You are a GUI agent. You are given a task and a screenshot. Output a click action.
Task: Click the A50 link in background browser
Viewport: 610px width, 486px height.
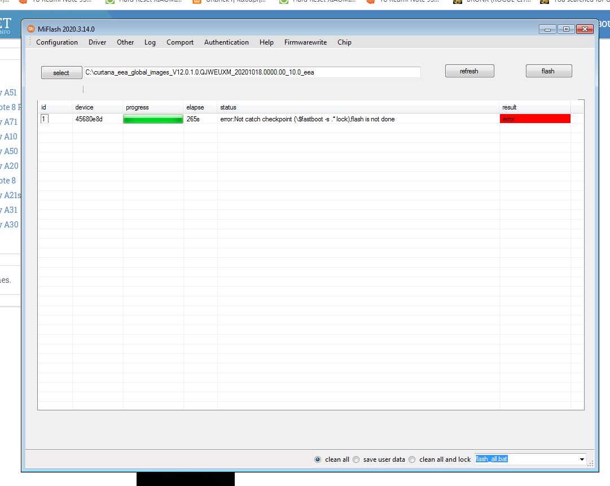(x=9, y=151)
